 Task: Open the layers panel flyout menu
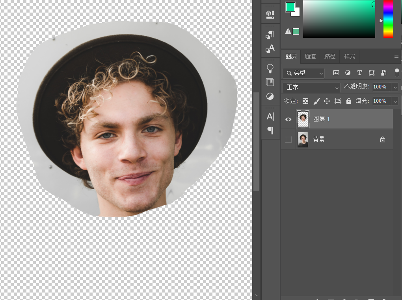[396, 56]
